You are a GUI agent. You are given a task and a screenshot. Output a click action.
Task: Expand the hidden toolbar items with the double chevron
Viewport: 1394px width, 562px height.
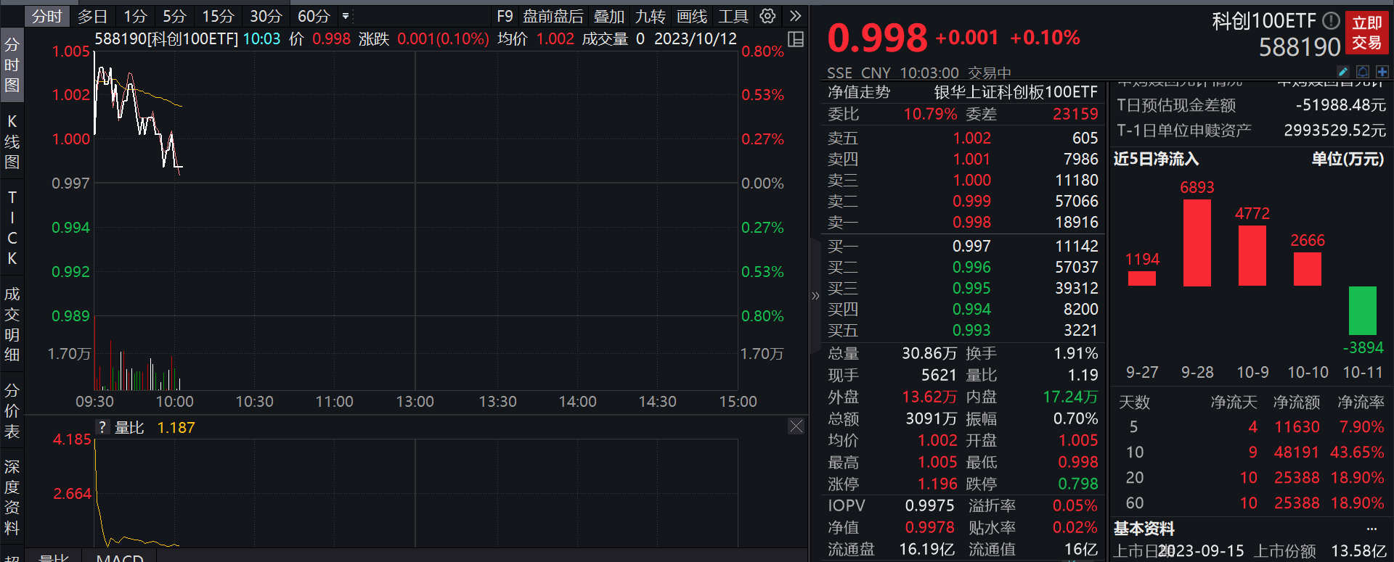pos(796,16)
